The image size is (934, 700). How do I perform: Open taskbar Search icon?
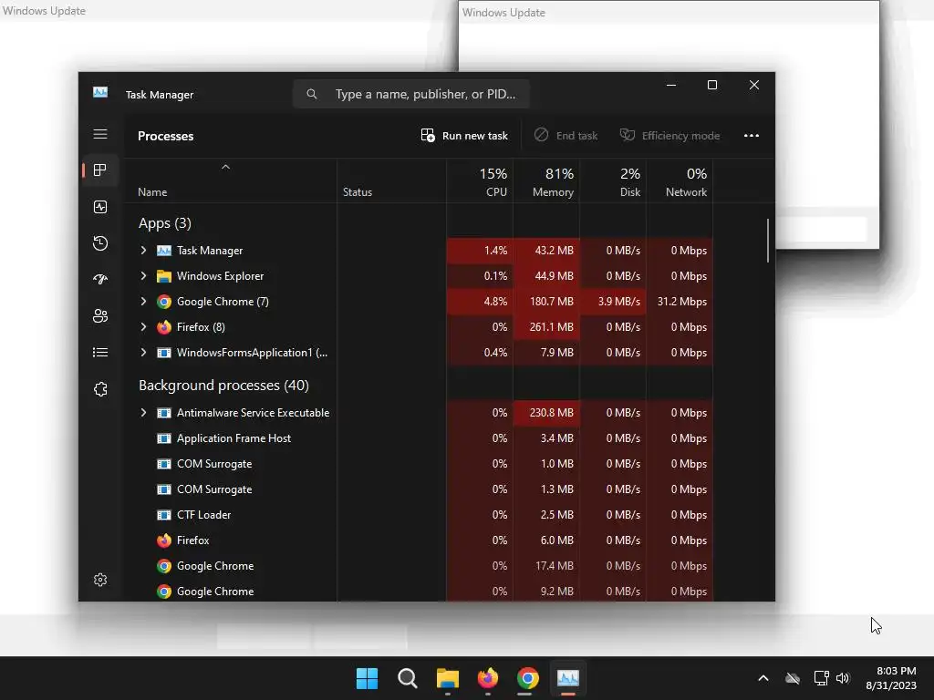coord(408,678)
